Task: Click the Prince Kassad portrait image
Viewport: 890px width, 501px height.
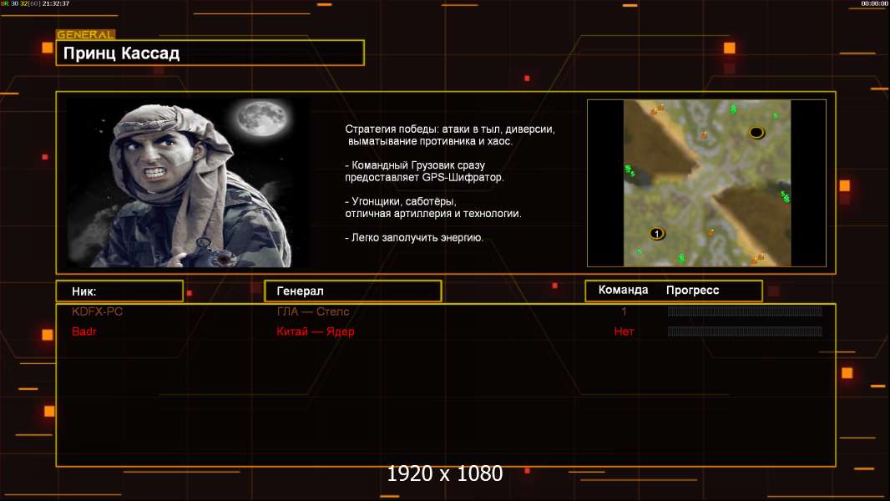Action: (x=189, y=182)
